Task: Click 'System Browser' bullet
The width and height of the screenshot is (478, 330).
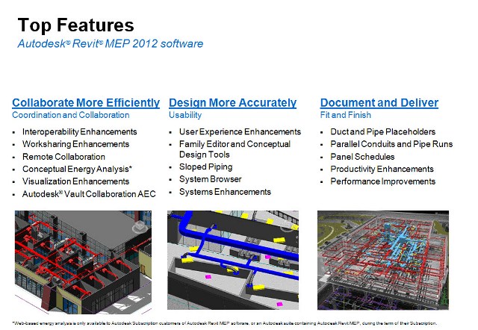Action: coord(211,179)
